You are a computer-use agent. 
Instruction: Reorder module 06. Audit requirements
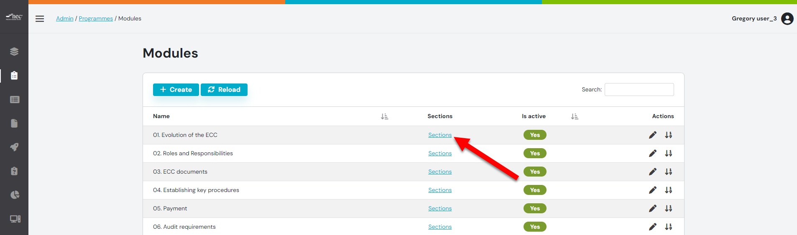point(669,227)
